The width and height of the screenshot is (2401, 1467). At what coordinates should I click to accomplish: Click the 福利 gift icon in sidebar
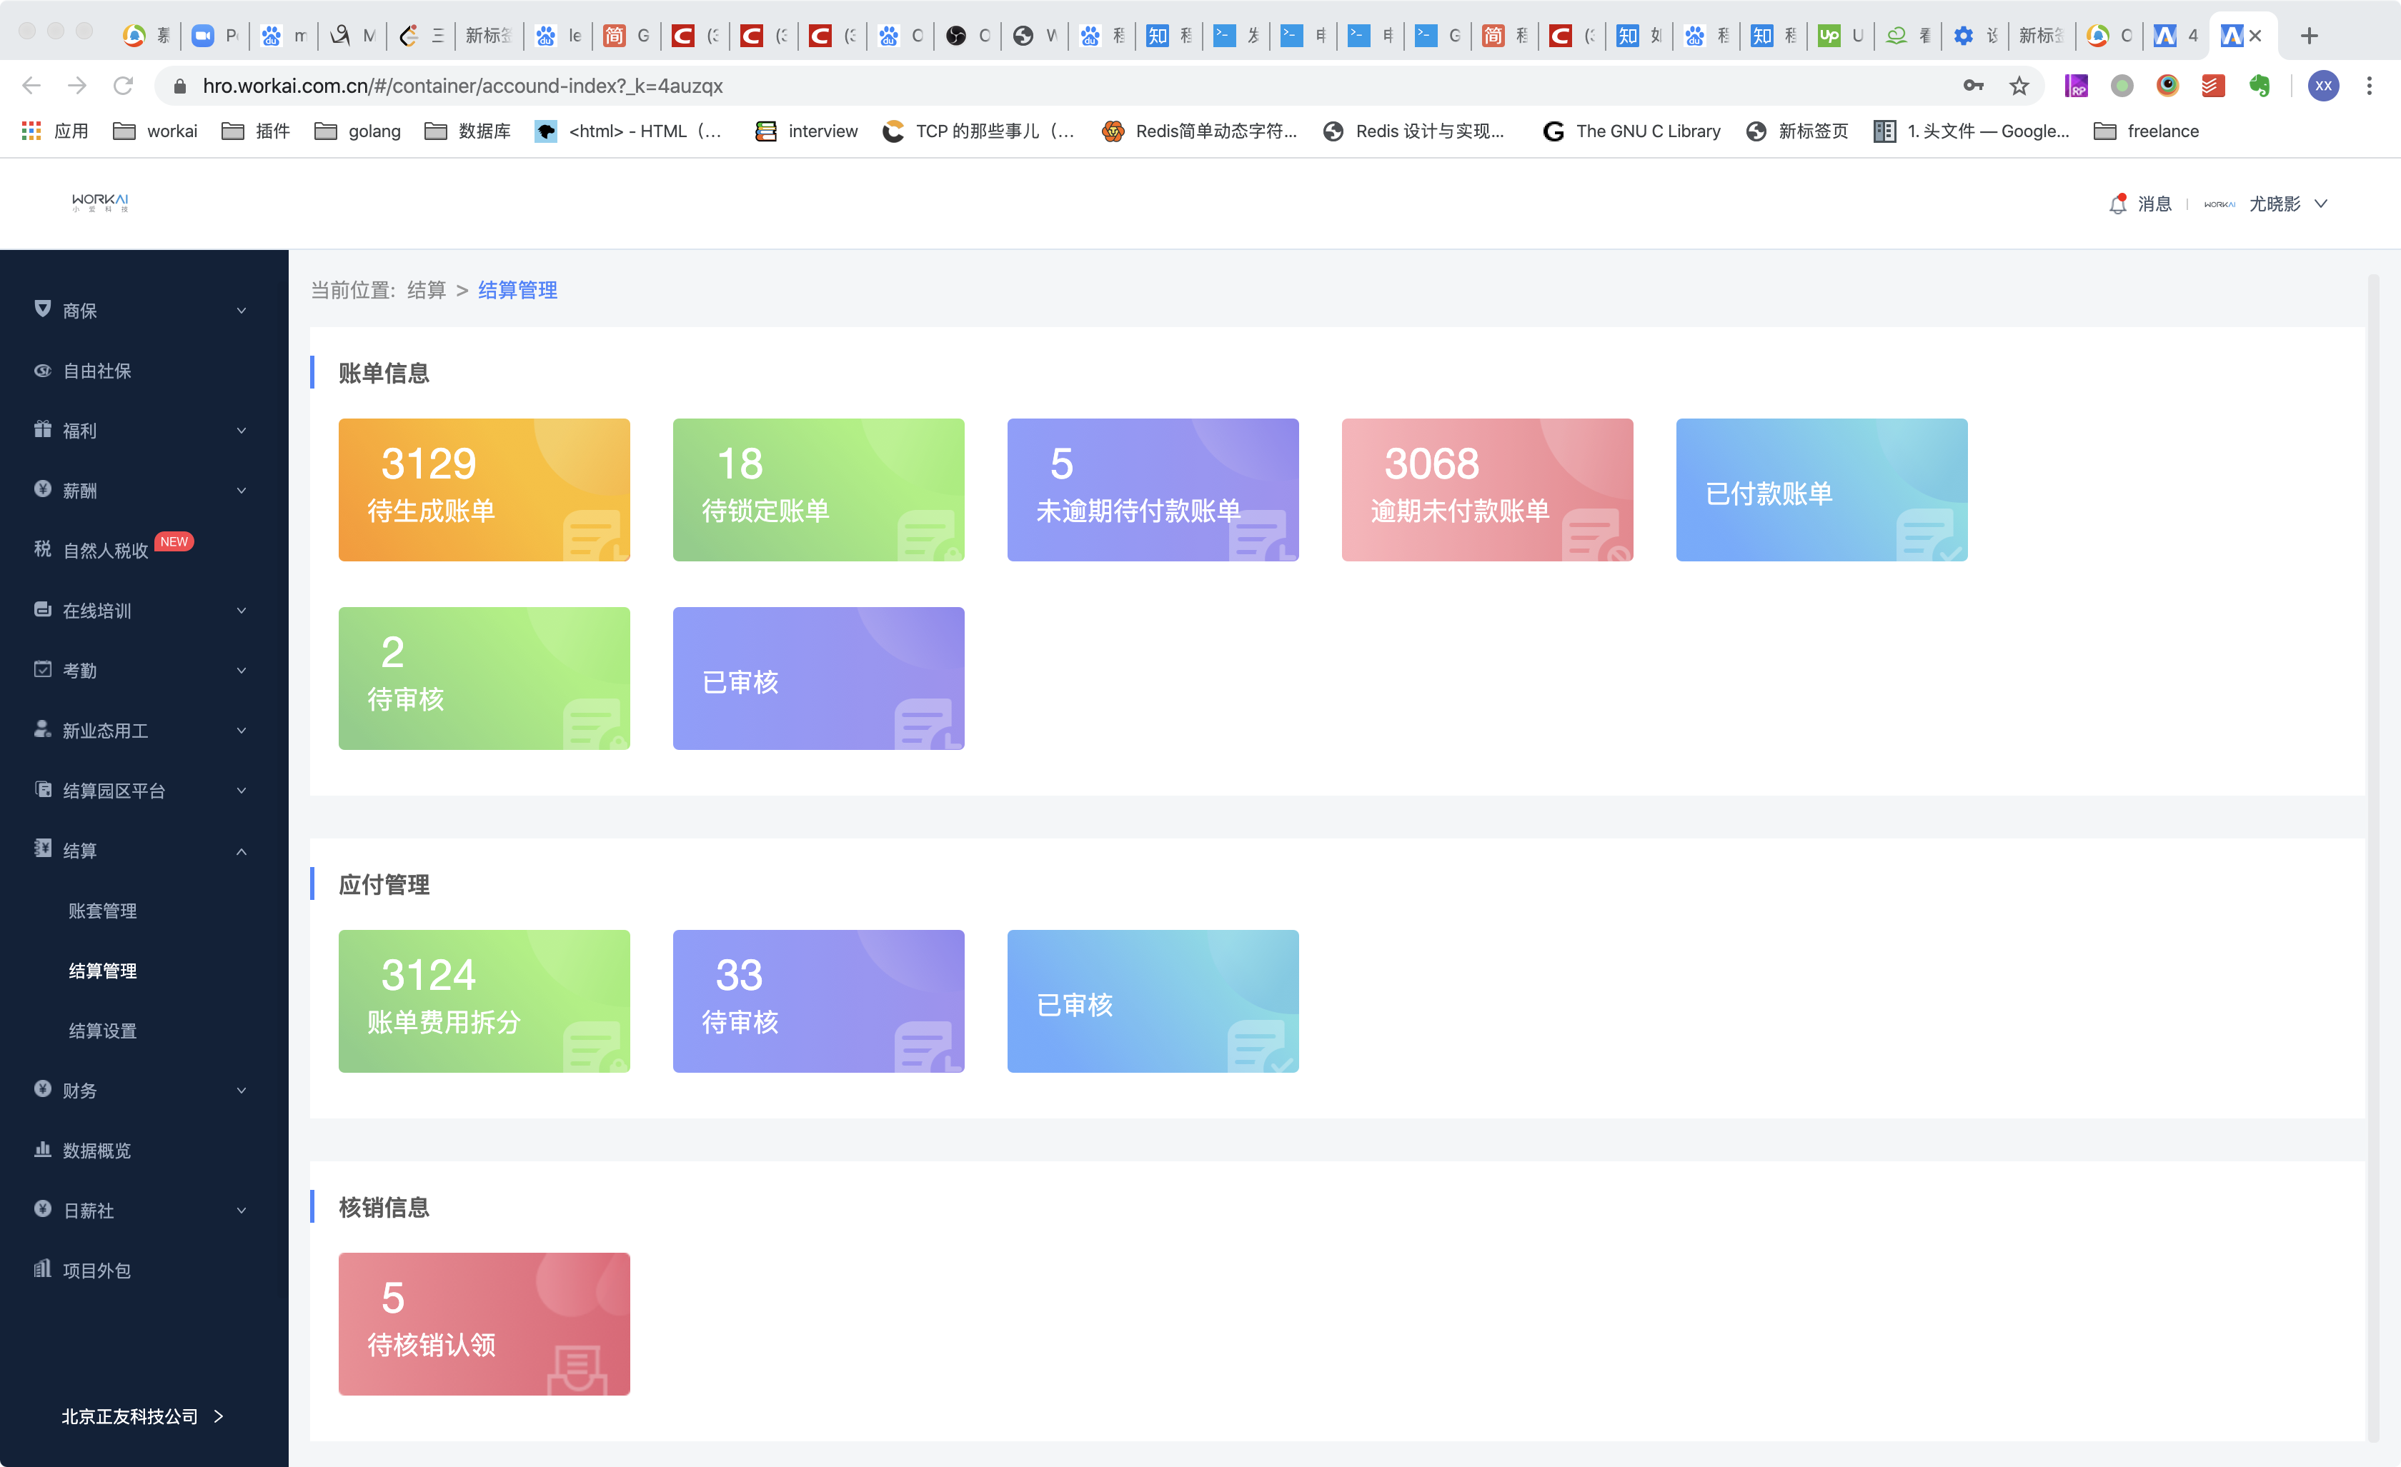pyautogui.click(x=42, y=429)
